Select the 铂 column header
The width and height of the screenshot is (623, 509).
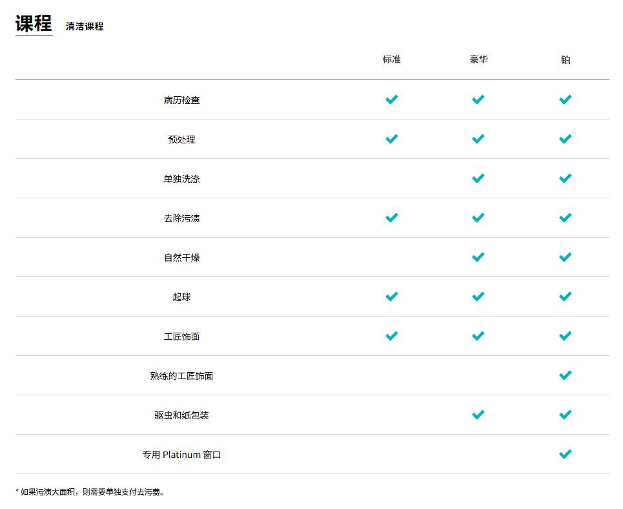tap(566, 59)
